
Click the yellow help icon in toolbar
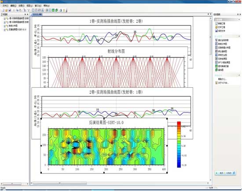pyautogui.click(x=64, y=11)
